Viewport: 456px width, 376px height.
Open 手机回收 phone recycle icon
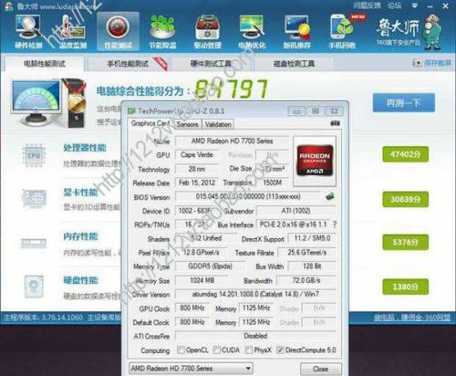342,32
